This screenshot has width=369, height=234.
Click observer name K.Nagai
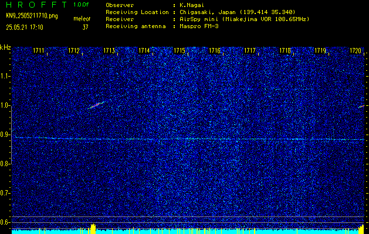[192, 5]
